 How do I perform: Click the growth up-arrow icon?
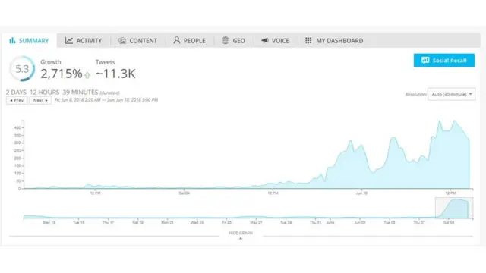tap(87, 75)
